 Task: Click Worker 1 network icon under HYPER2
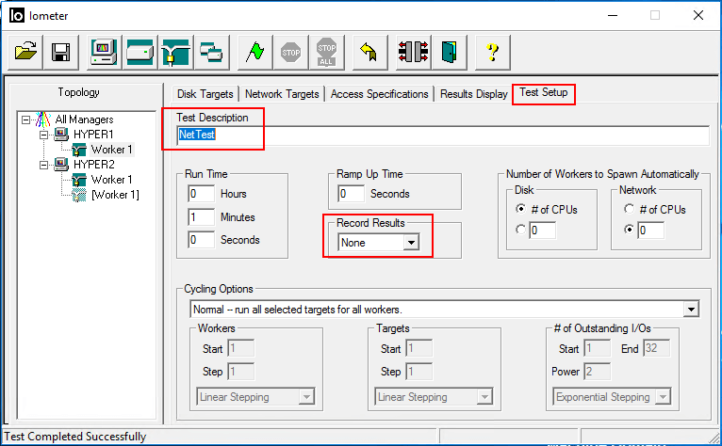[x=79, y=180]
